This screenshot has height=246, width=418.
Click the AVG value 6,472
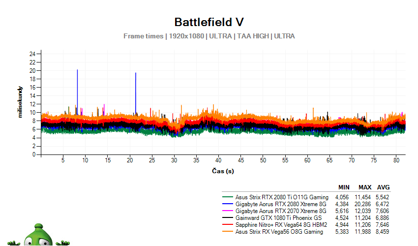point(382,204)
